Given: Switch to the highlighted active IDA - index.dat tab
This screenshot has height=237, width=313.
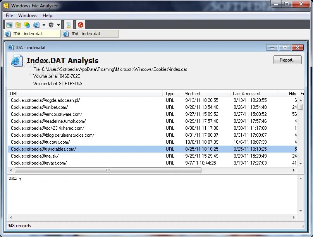Looking at the screenshot, I should tap(32, 34).
